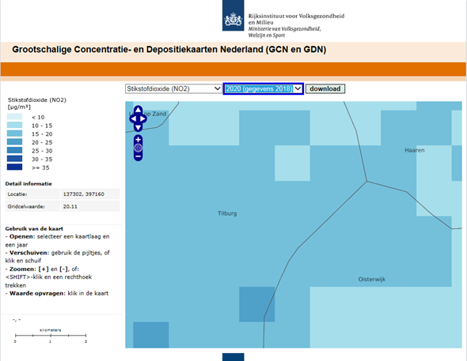
Task: Reset map to full extent globe
Action: [138, 148]
